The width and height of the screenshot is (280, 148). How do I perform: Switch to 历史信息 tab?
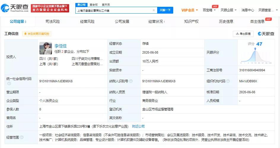click(226, 22)
